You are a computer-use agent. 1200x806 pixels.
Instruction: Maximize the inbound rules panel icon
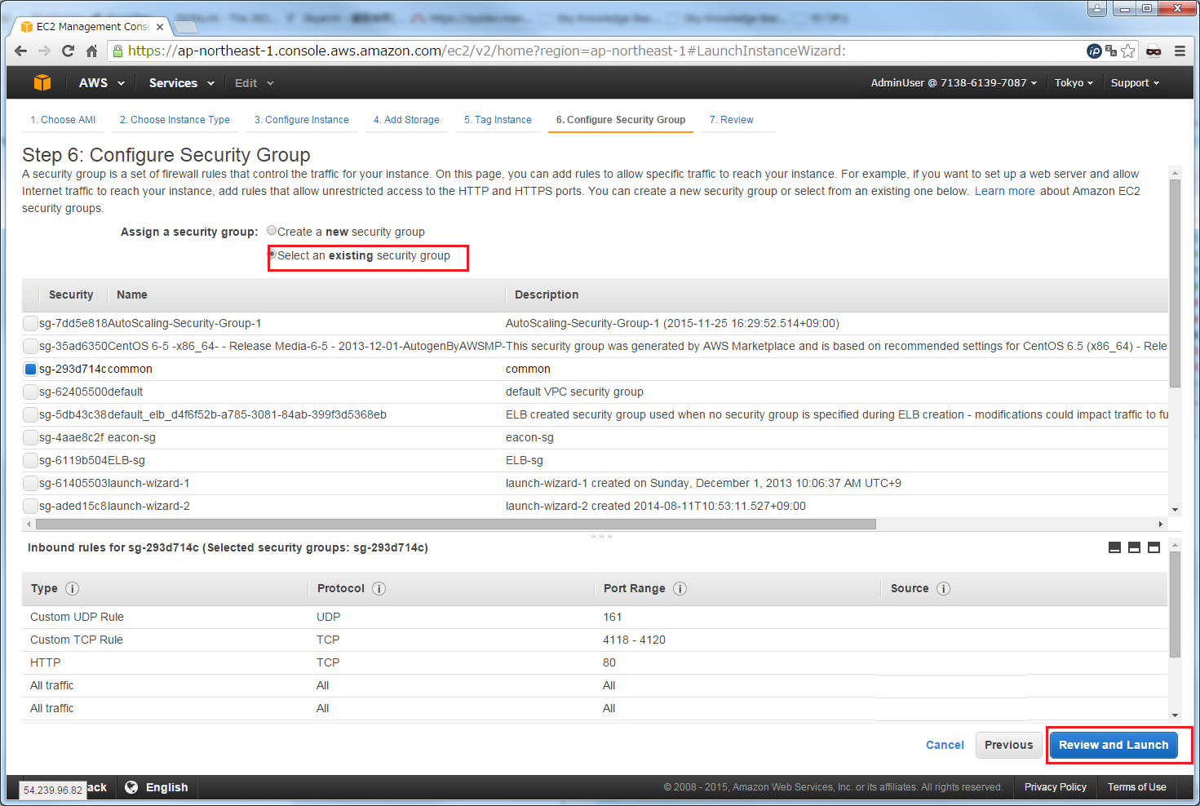[x=1154, y=547]
